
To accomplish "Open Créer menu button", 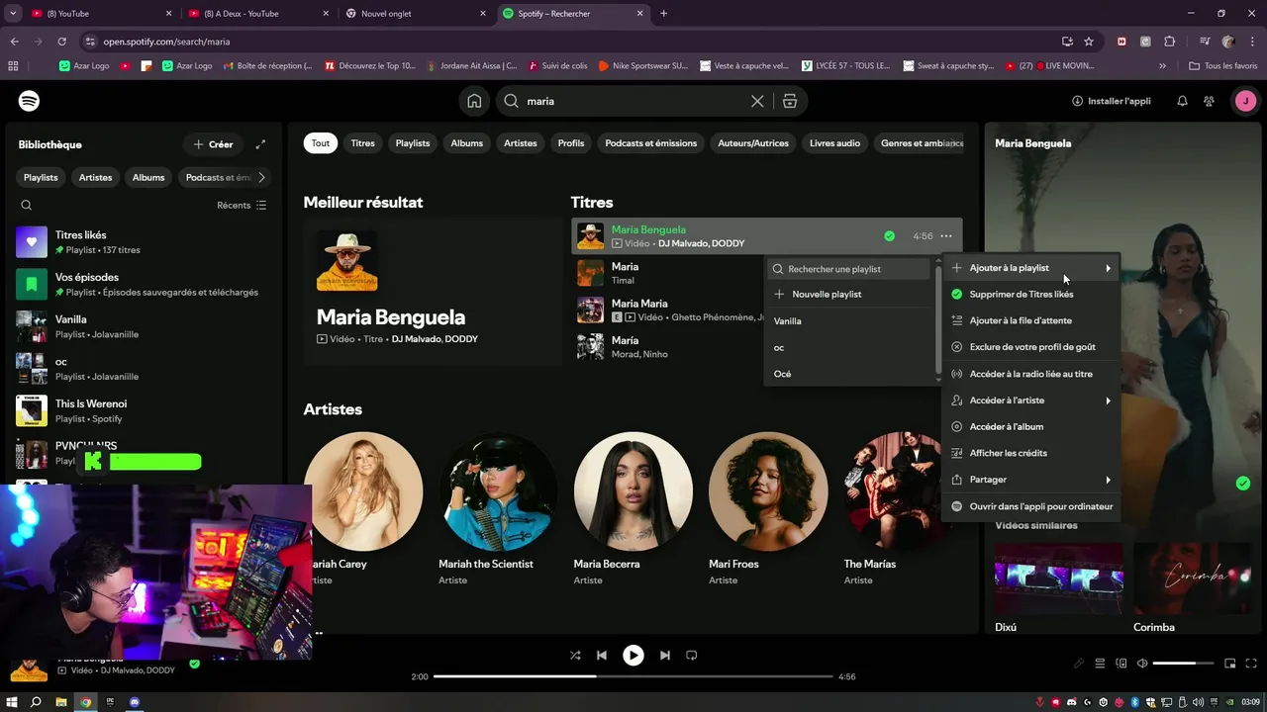I will tap(213, 144).
